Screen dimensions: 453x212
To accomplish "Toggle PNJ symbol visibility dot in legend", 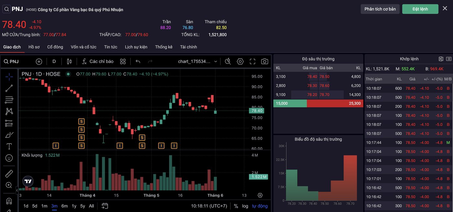I will [68, 74].
